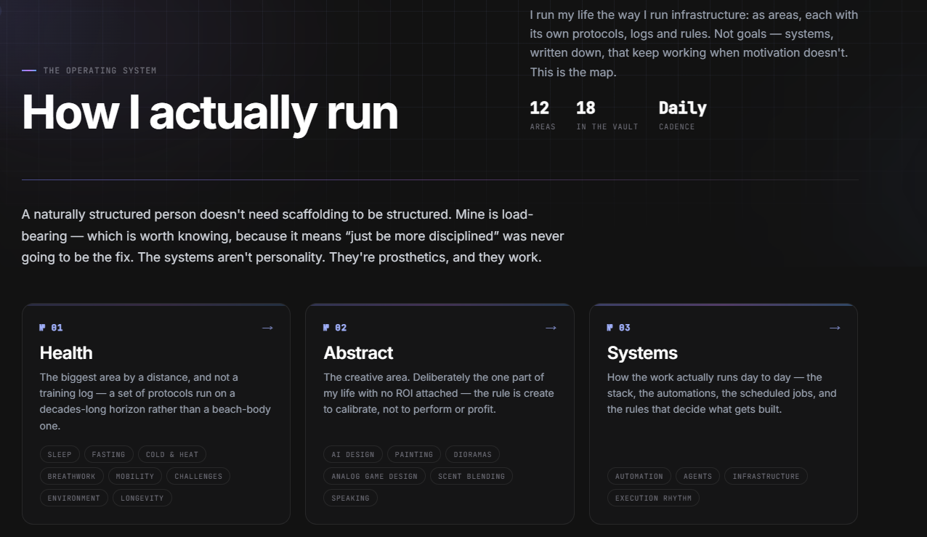Open the Systems area title
Screen dimensions: 927x537
pos(642,353)
